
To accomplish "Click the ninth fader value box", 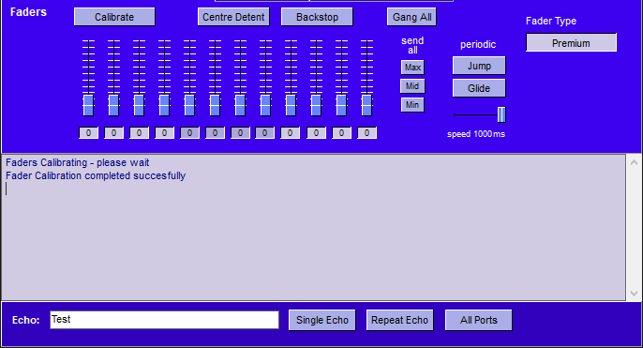I will [x=290, y=133].
